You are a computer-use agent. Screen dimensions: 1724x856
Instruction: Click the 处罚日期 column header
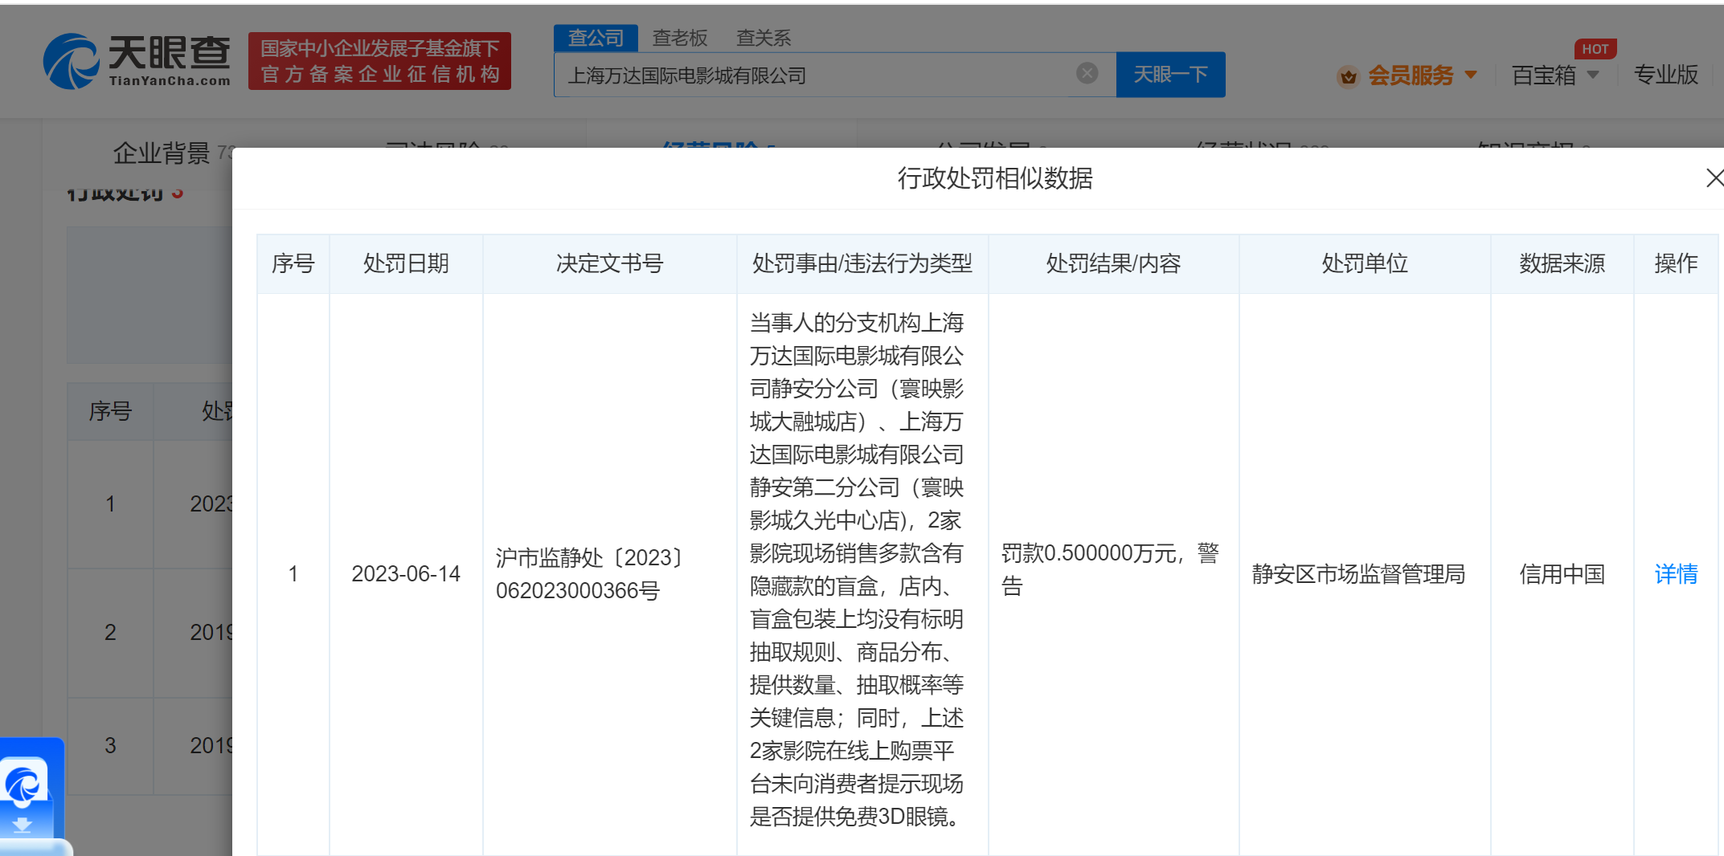click(405, 263)
